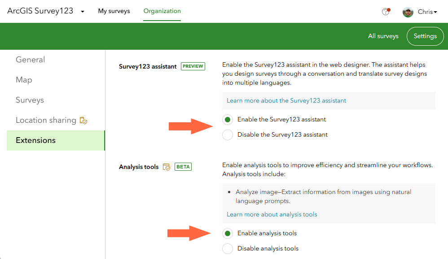Switch to the My surveys tab
The width and height of the screenshot is (448, 259).
(x=114, y=11)
